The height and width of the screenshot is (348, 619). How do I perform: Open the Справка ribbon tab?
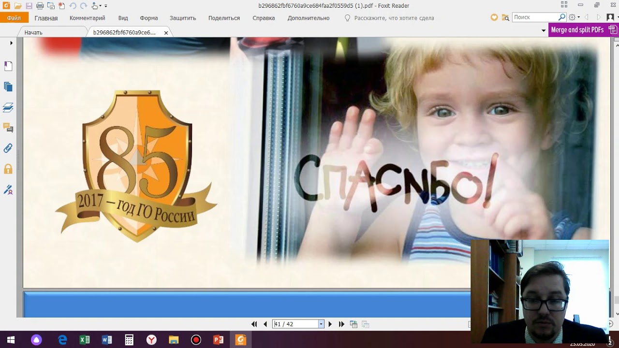(264, 18)
